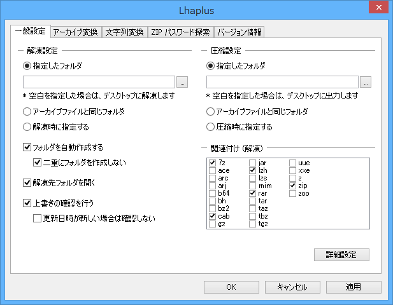Check the tgz file association

click(252, 224)
